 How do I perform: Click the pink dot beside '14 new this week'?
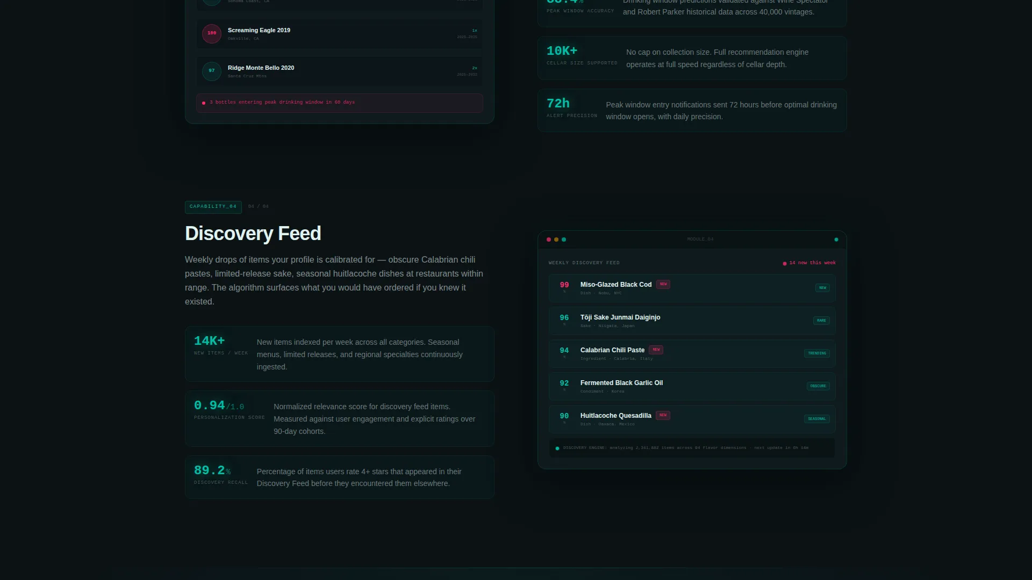tap(785, 264)
